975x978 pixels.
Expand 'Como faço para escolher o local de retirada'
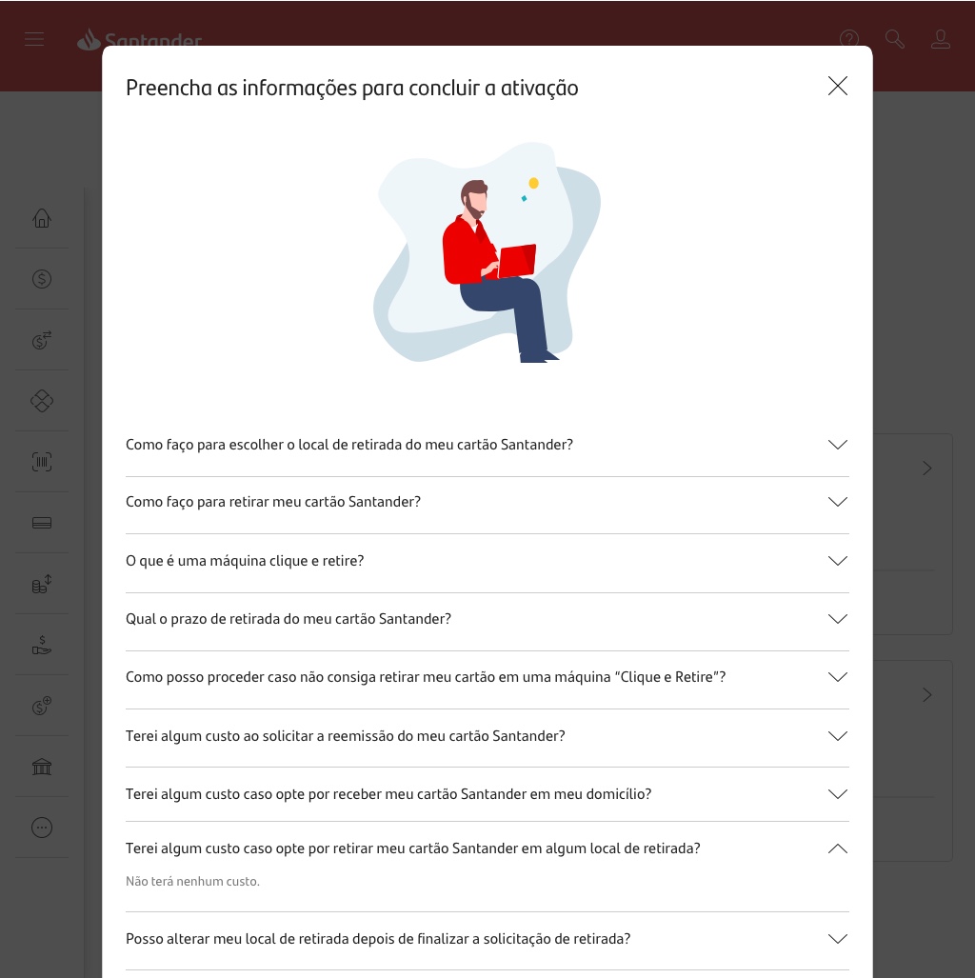click(x=487, y=445)
